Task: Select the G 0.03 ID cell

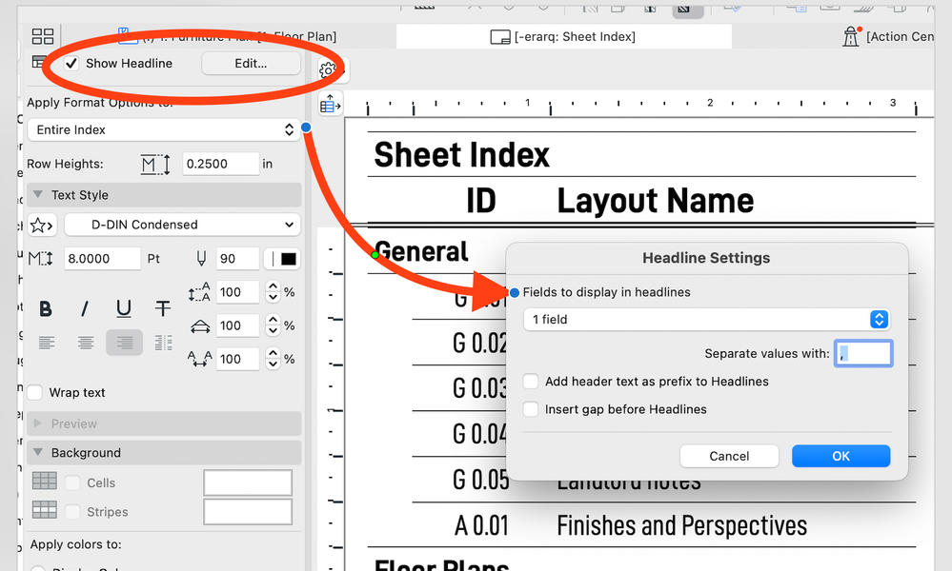Action: coord(479,388)
